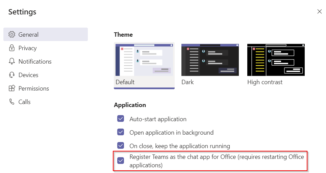Choose the Dark theme thumbnail
This screenshot has height=173, width=326.
tap(210, 60)
